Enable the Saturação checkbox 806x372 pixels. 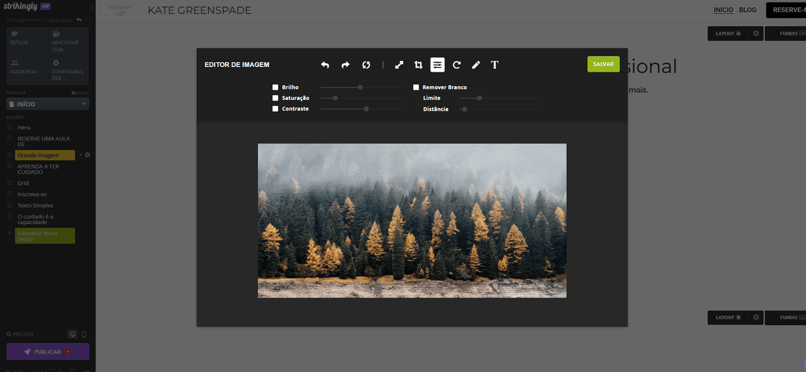pos(275,98)
